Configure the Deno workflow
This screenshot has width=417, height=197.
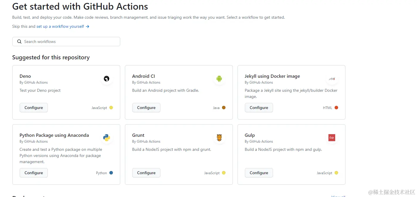[x=34, y=108]
